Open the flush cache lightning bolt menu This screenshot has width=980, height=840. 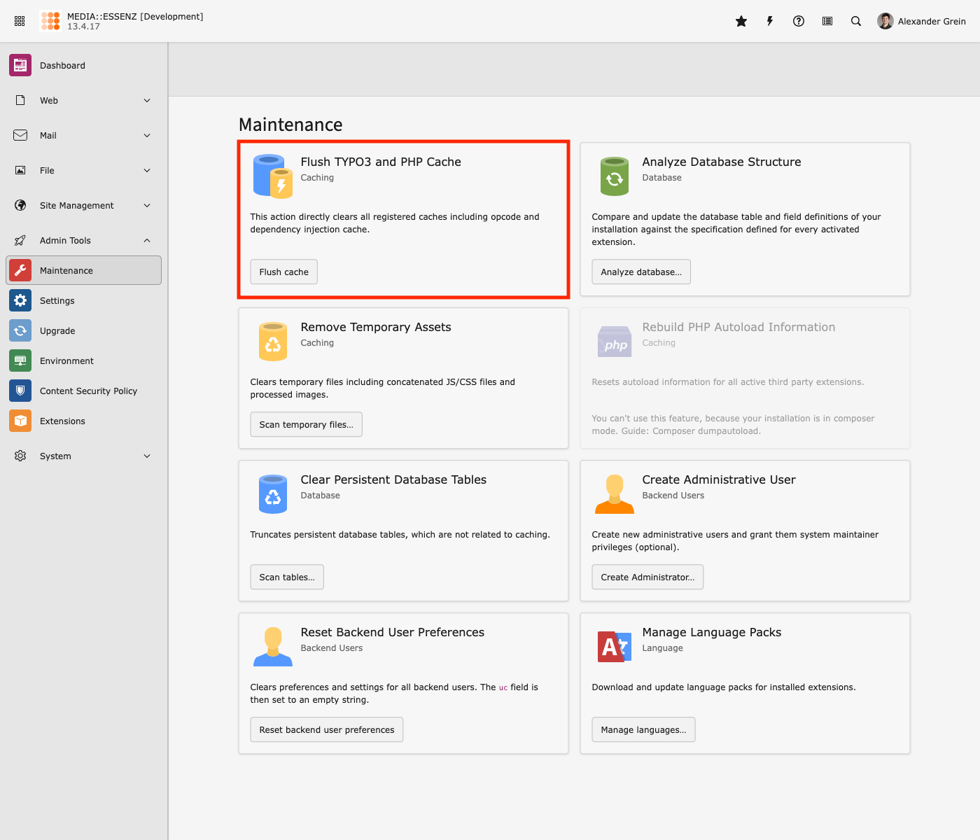(770, 21)
